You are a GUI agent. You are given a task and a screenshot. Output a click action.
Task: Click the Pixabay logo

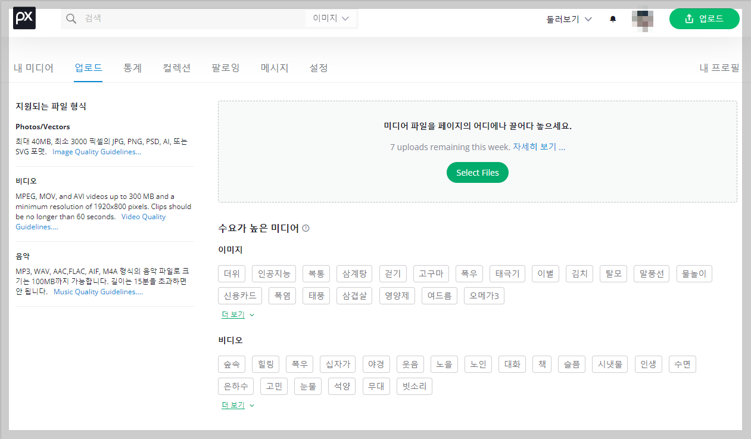click(x=24, y=18)
